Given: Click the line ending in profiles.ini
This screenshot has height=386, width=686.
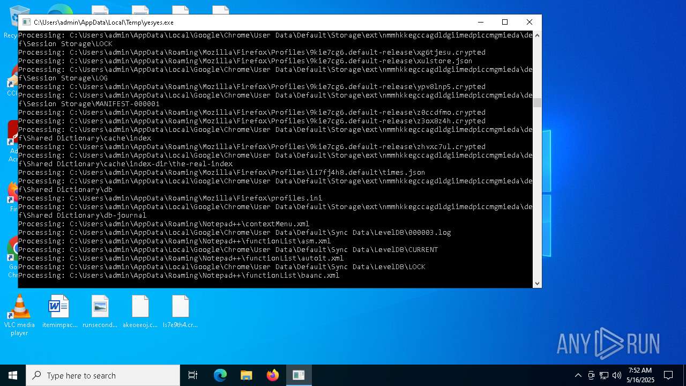Looking at the screenshot, I should coord(170,198).
